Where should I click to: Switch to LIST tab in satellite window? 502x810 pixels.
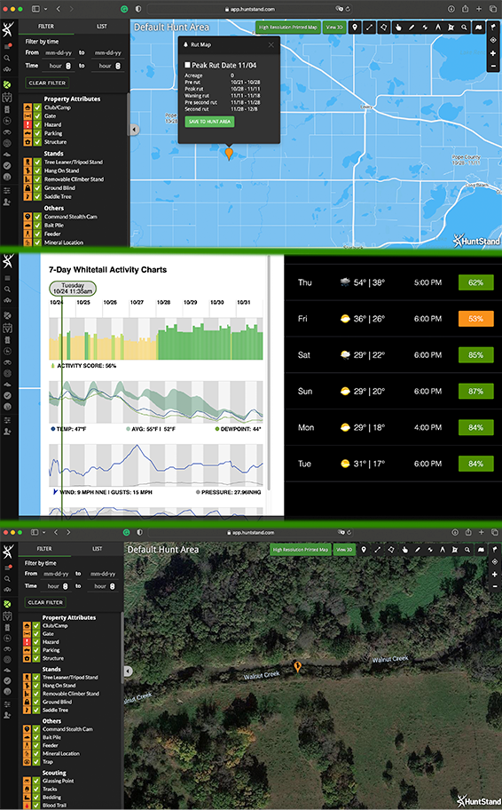tap(97, 549)
